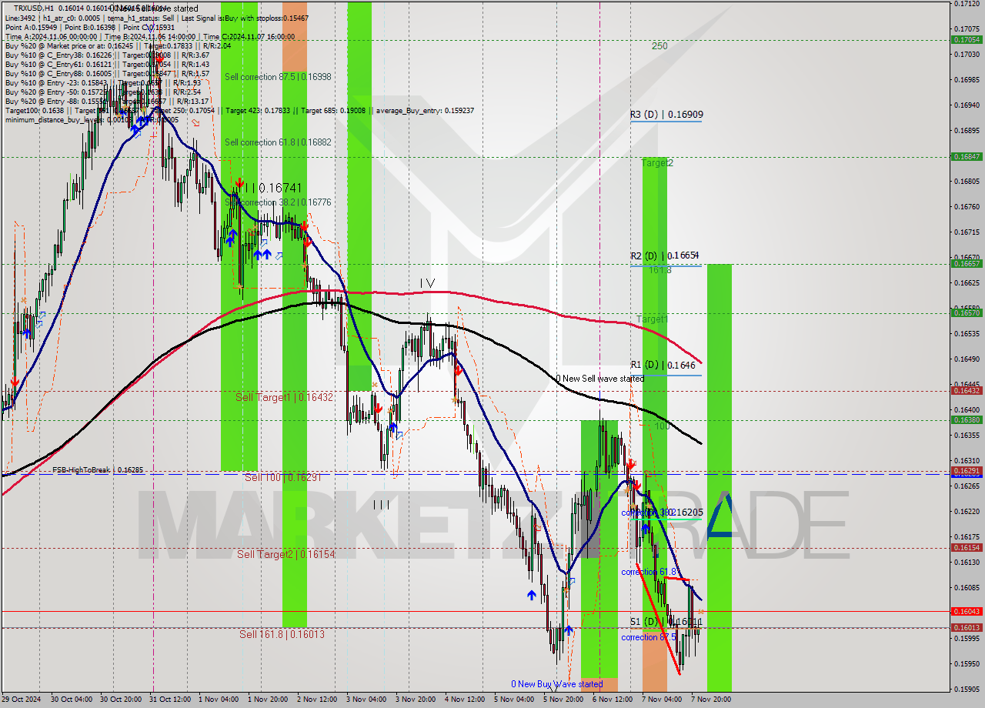Select the 'R1 (D) | 0.1646' pivot label
The width and height of the screenshot is (985, 708).
tap(663, 365)
